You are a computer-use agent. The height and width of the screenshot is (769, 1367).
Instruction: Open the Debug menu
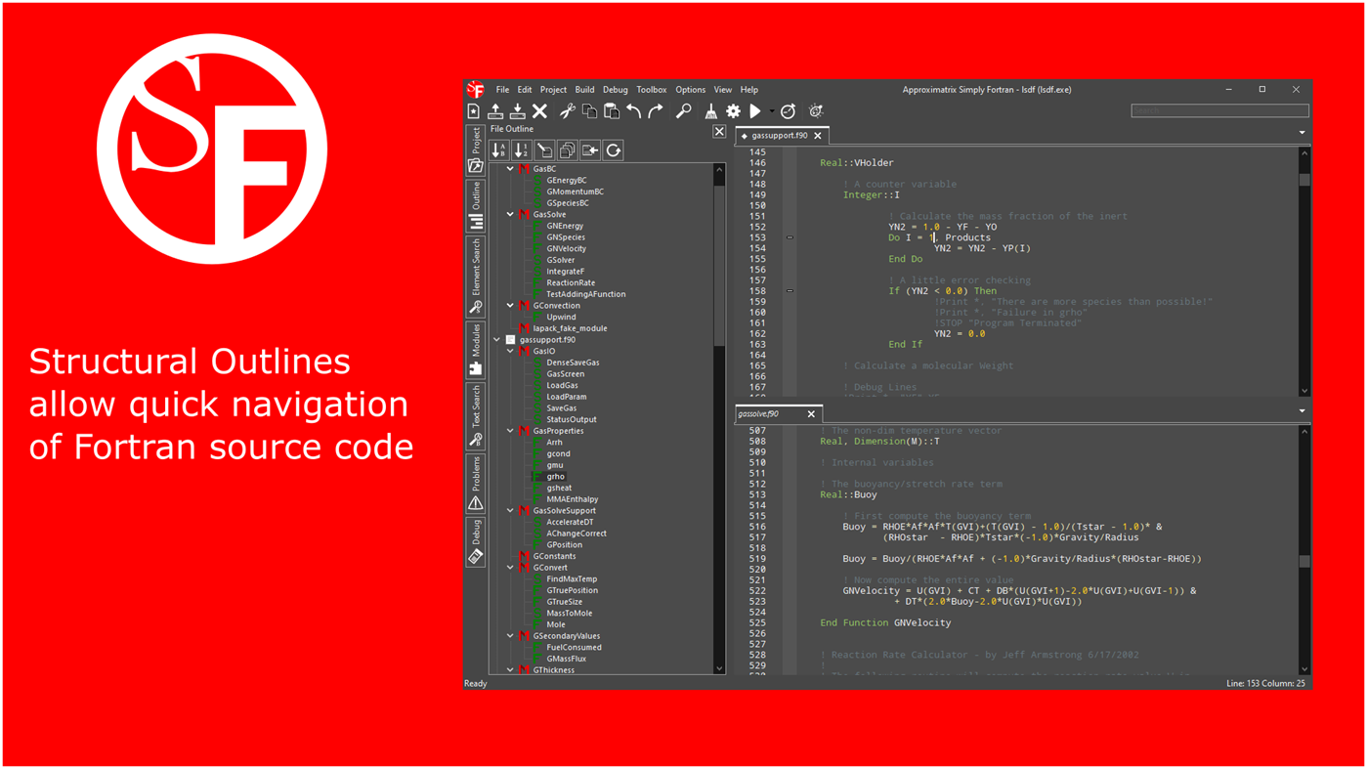pos(616,90)
